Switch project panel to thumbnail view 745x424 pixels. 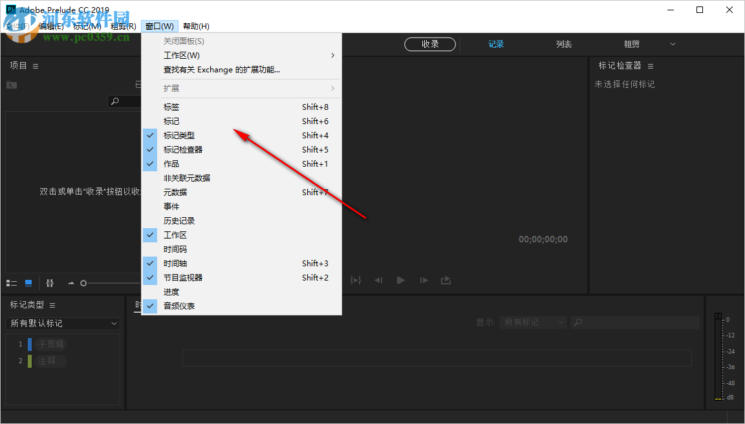[x=28, y=282]
